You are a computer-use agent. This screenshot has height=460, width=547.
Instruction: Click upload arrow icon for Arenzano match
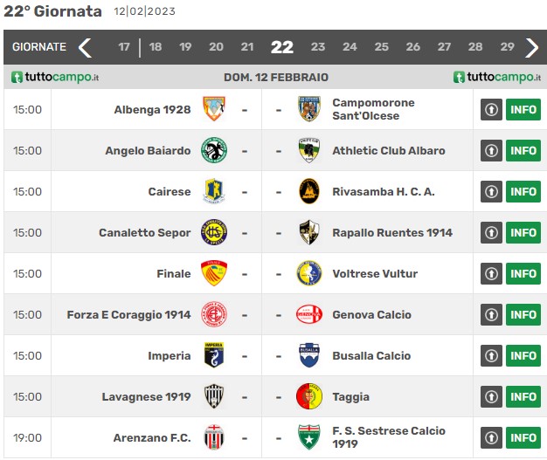[x=491, y=437]
